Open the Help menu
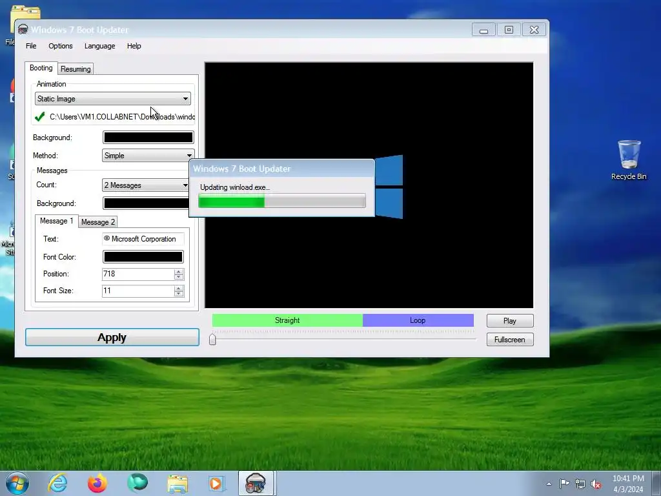The height and width of the screenshot is (496, 661). [x=134, y=46]
